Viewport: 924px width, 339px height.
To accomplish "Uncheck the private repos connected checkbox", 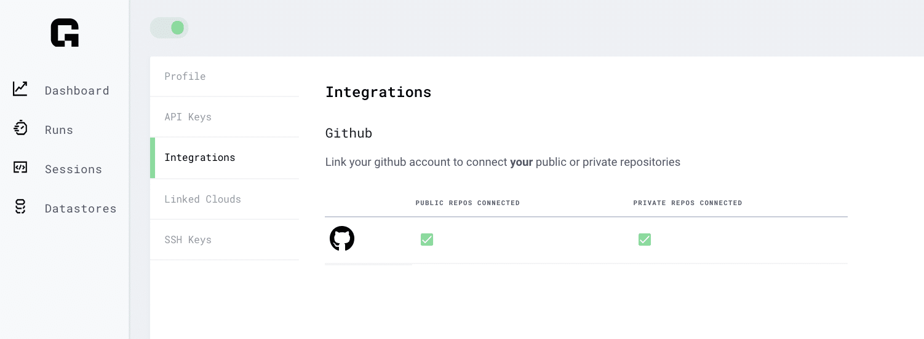I will 645,240.
